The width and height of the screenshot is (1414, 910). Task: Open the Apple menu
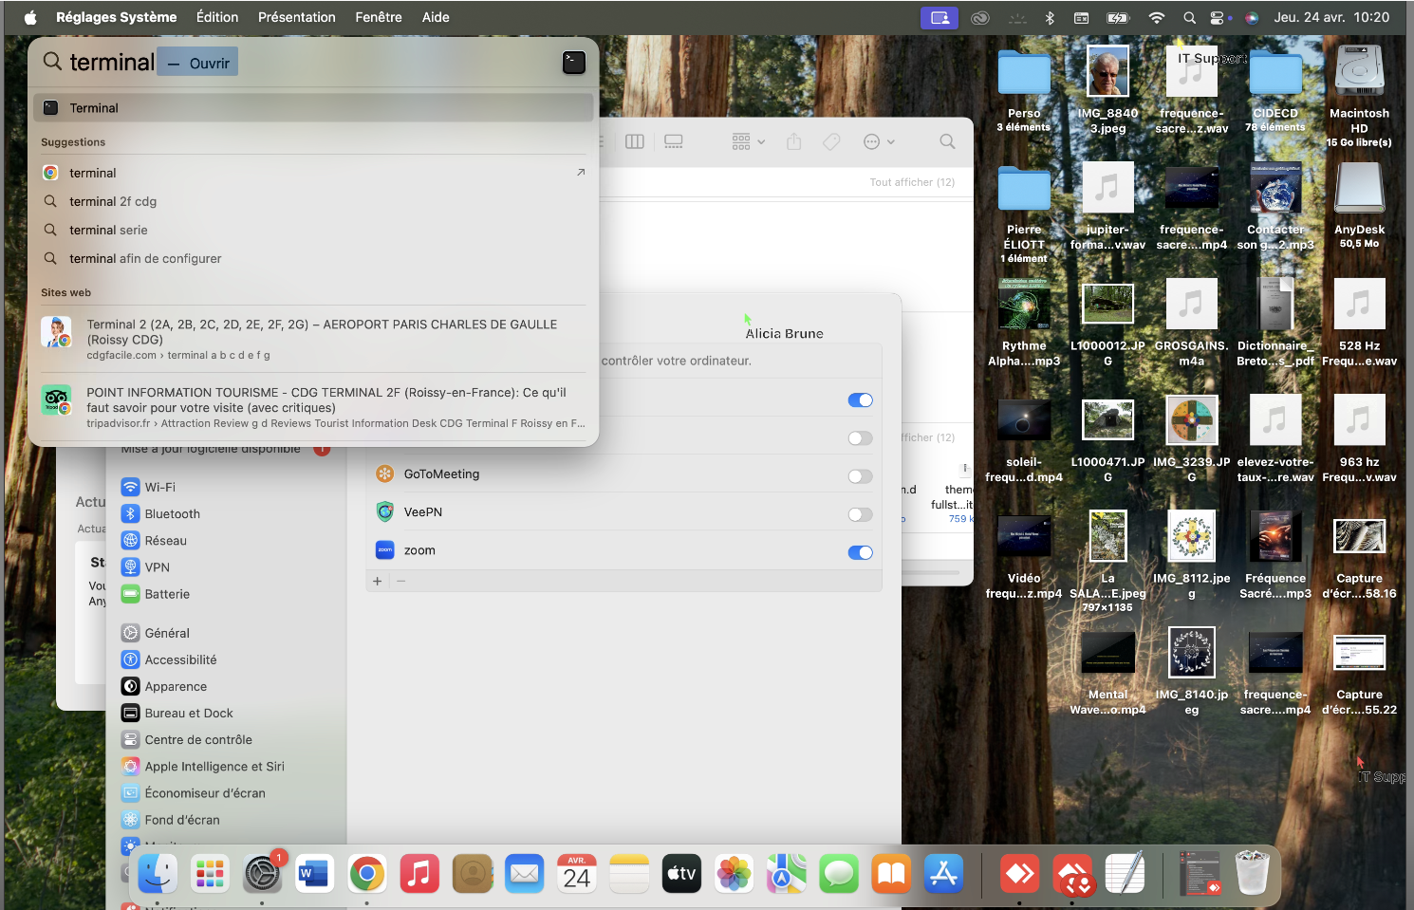[30, 17]
